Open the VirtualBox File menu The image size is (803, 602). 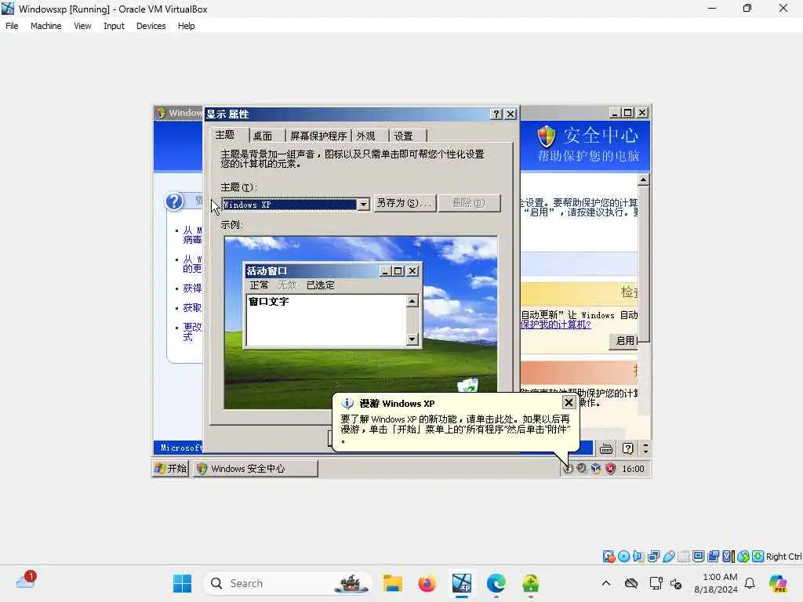click(x=12, y=26)
